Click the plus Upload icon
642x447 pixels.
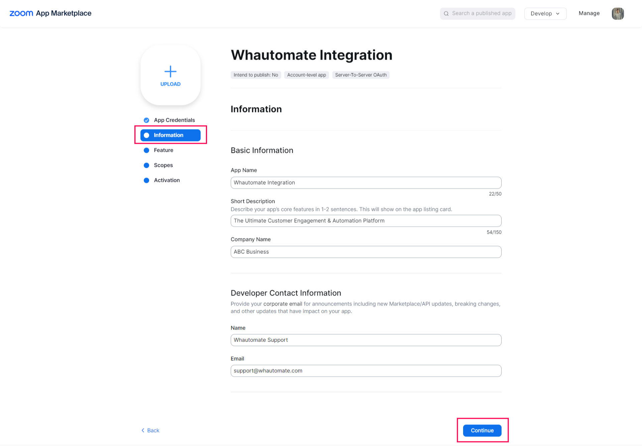tap(170, 71)
